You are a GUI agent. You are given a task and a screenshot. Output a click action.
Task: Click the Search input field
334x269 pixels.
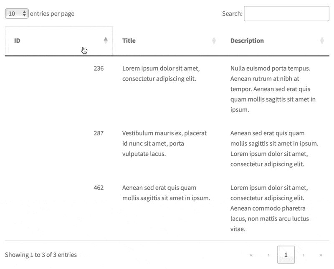pyautogui.click(x=286, y=14)
